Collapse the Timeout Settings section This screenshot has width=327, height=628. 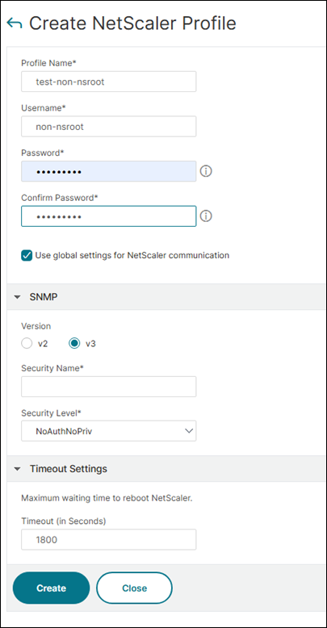(x=17, y=469)
